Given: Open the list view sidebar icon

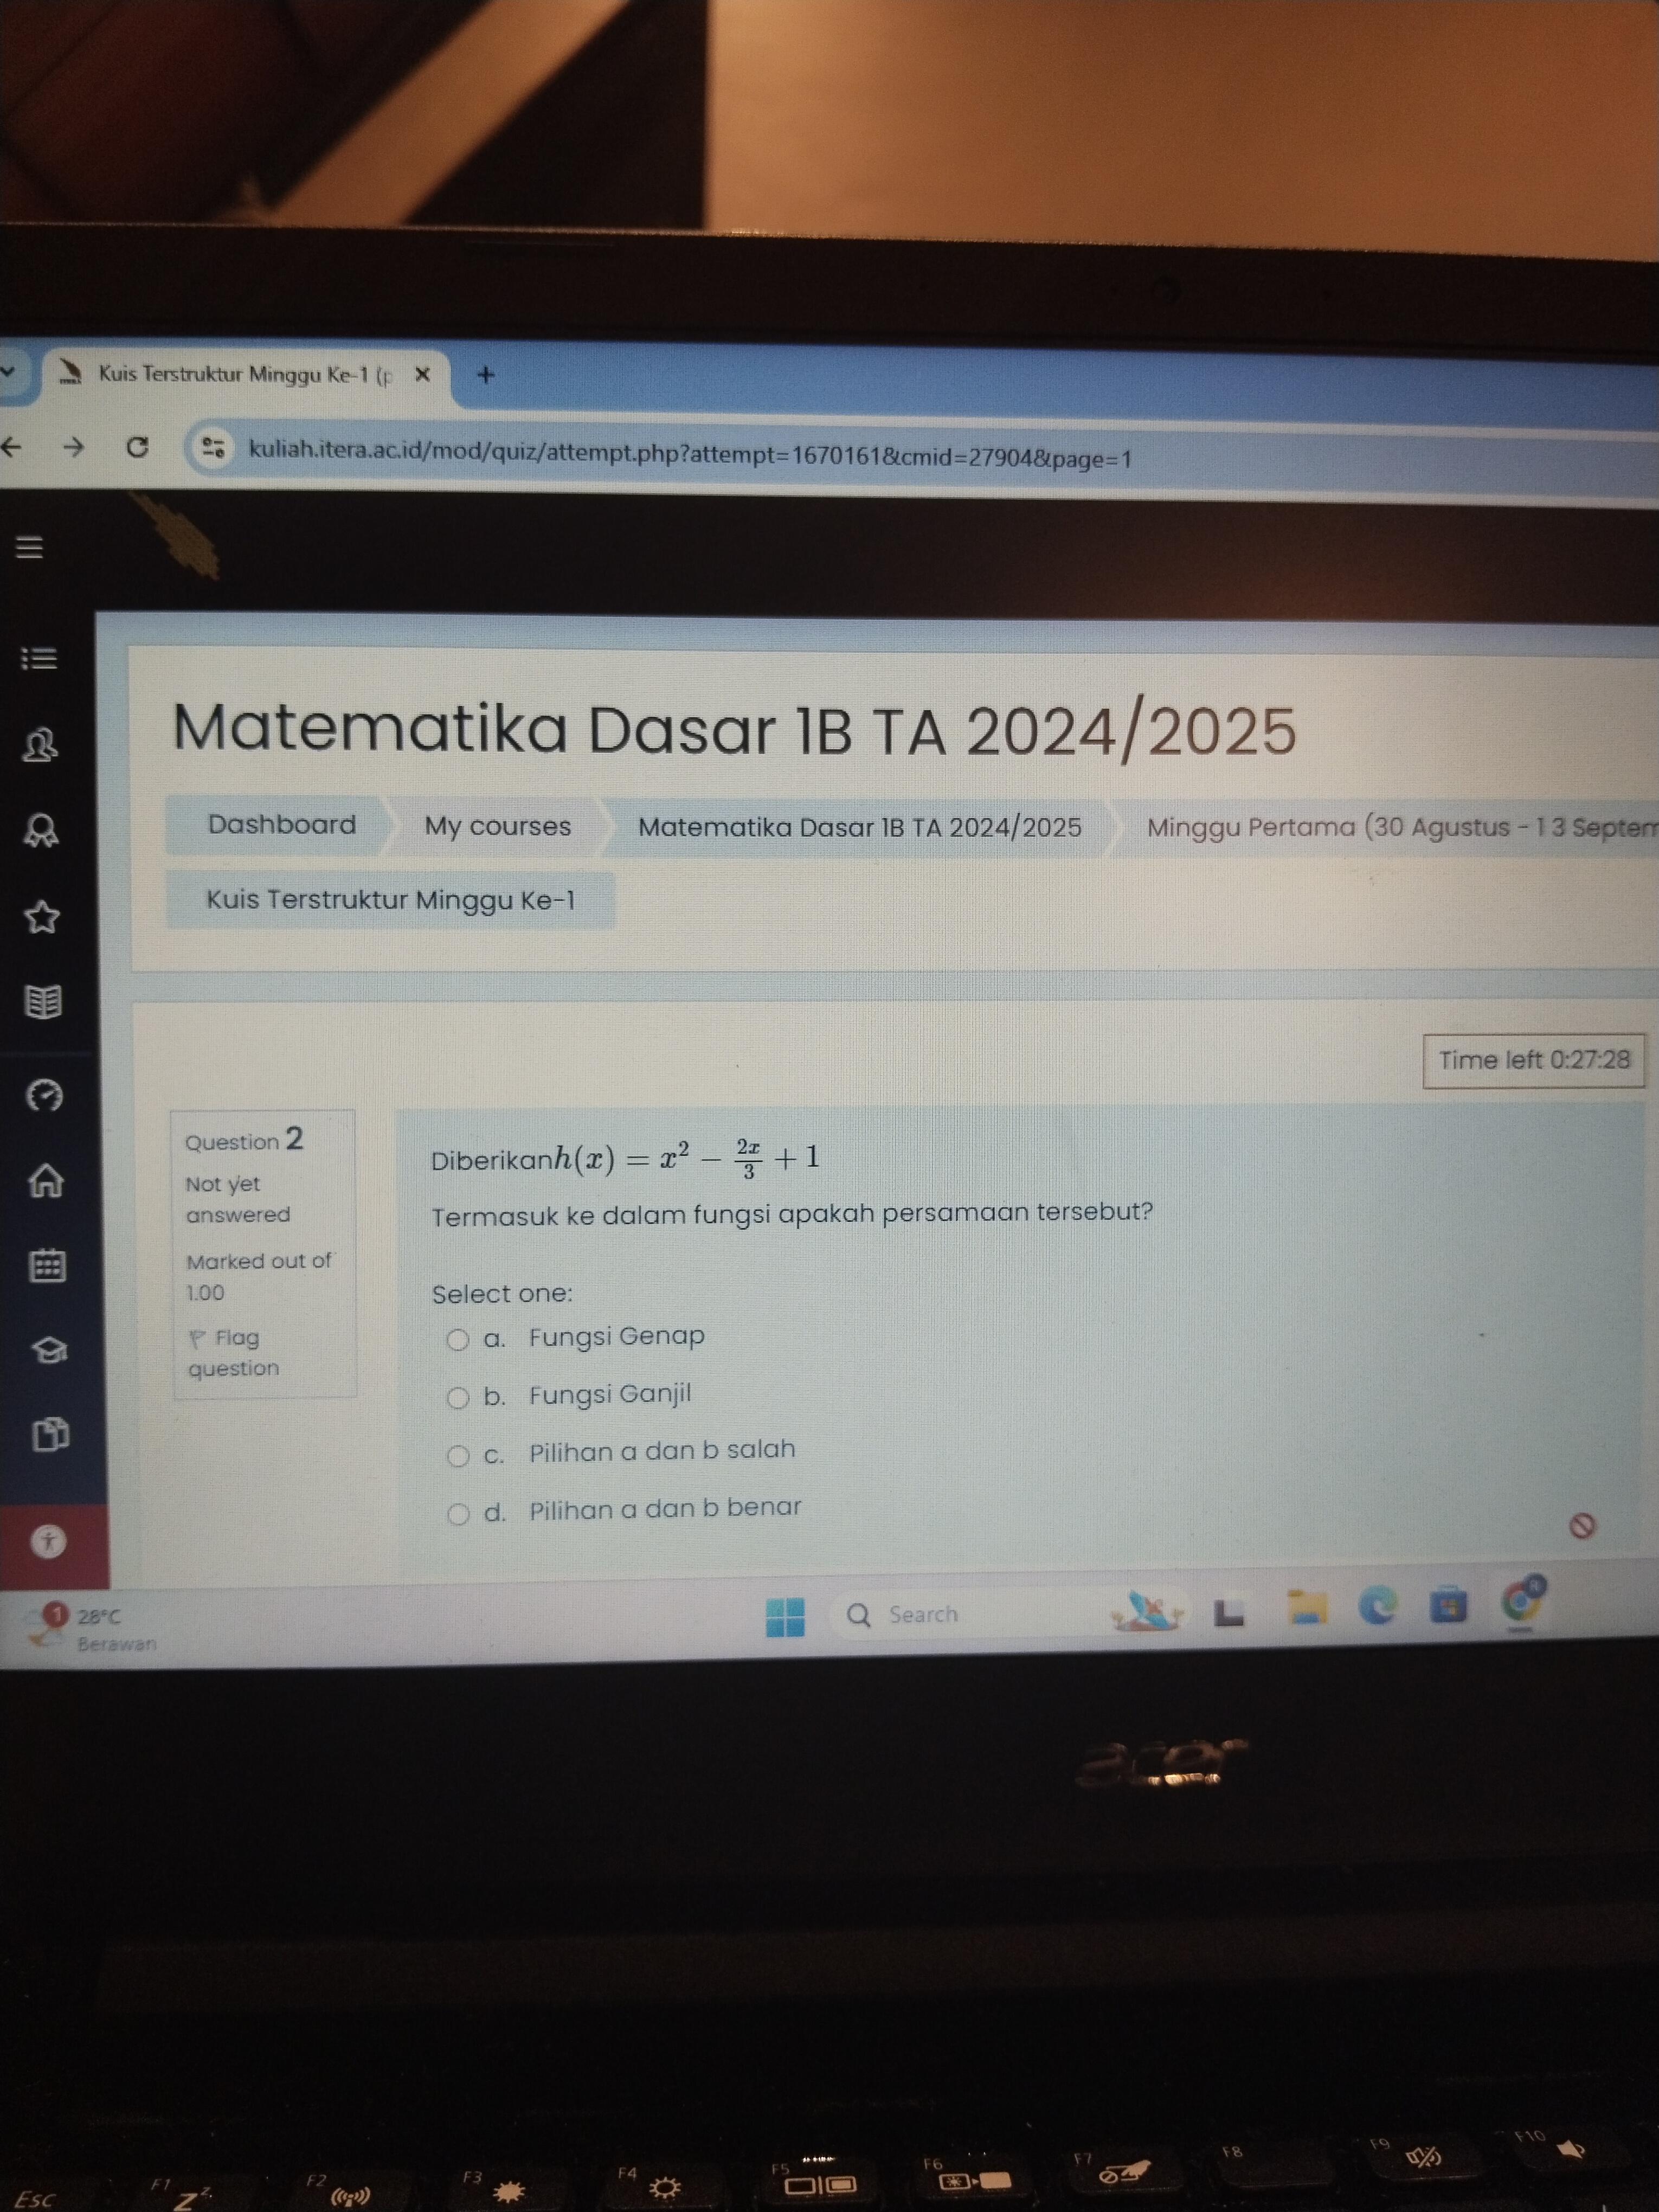Looking at the screenshot, I should point(39,658).
